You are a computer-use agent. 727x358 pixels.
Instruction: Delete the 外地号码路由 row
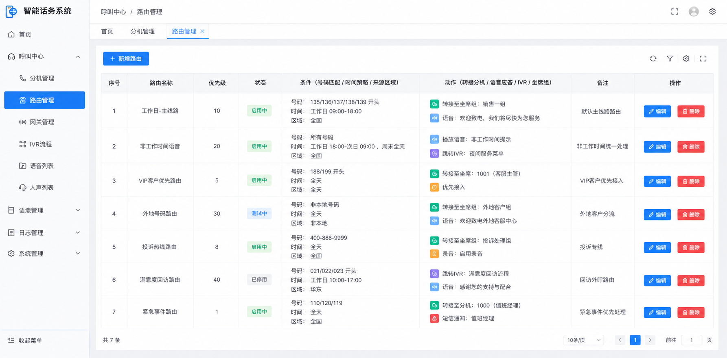691,215
